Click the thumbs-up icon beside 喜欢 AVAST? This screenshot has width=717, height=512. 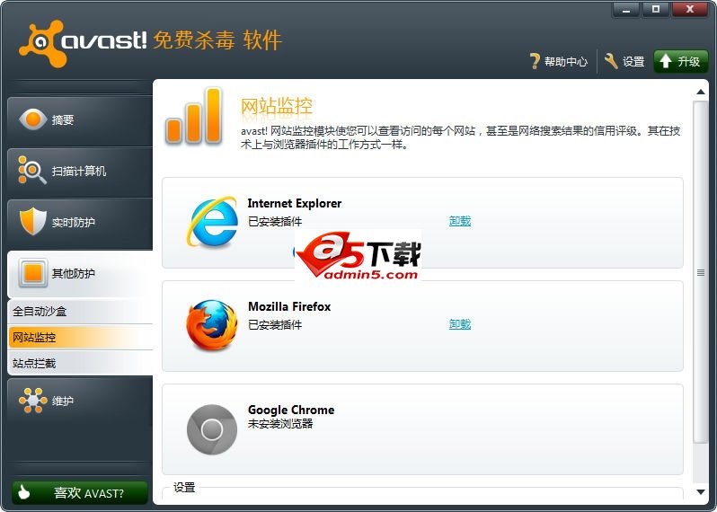23,492
